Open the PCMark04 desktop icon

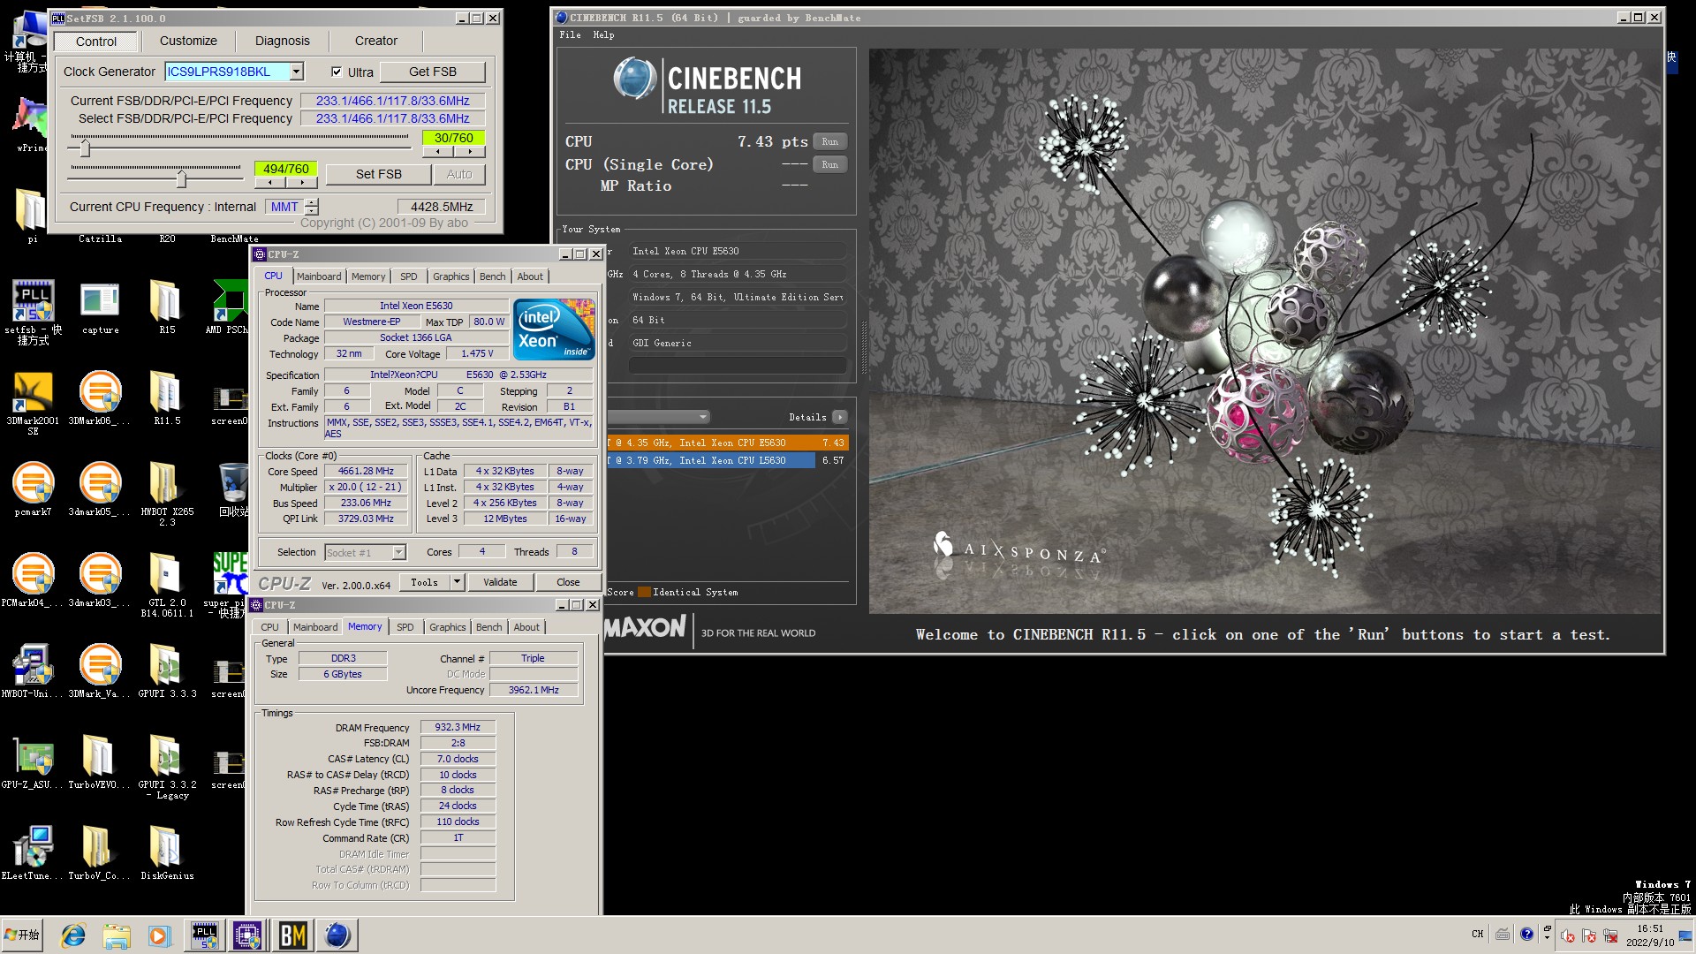click(33, 580)
